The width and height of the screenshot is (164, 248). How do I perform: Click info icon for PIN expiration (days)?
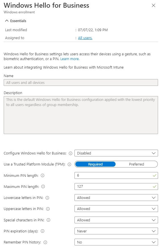coord(42,231)
